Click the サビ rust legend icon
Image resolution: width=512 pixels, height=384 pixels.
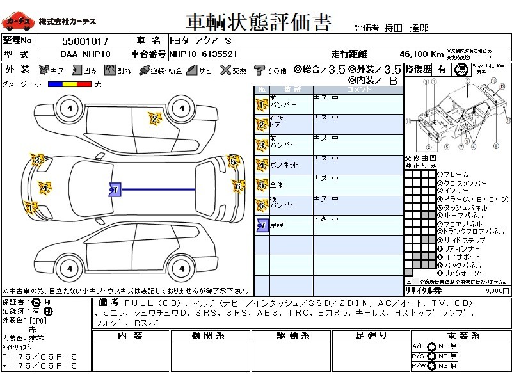click(x=191, y=70)
